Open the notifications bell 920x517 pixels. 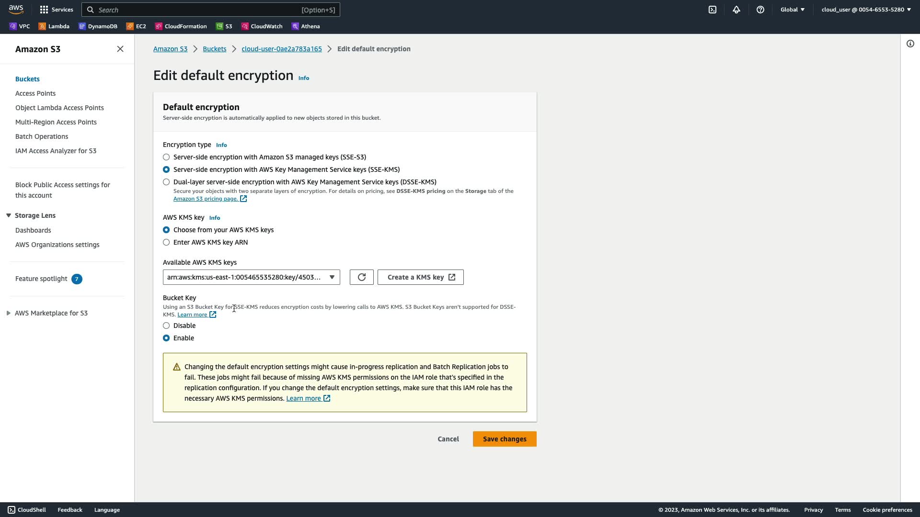click(x=736, y=10)
